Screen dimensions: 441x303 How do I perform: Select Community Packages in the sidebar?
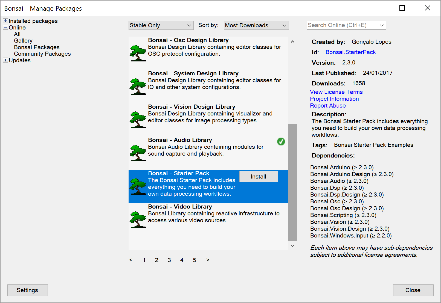pos(42,54)
